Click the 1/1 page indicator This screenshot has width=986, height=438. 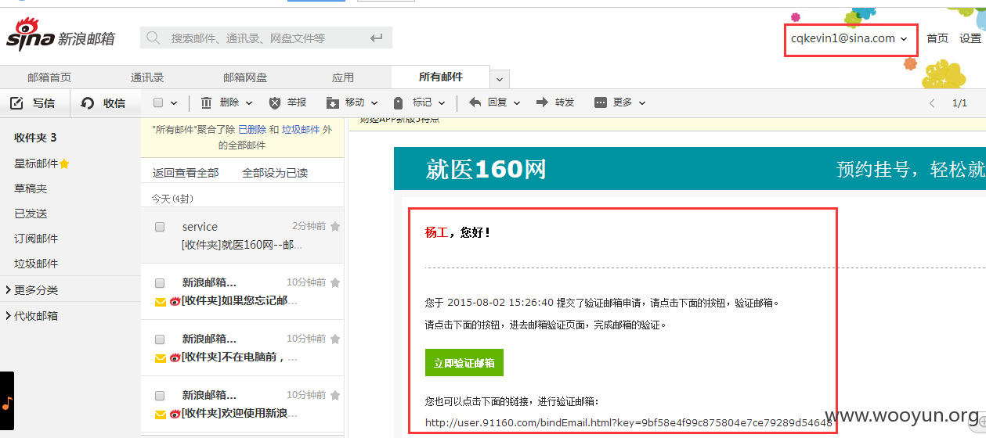959,103
